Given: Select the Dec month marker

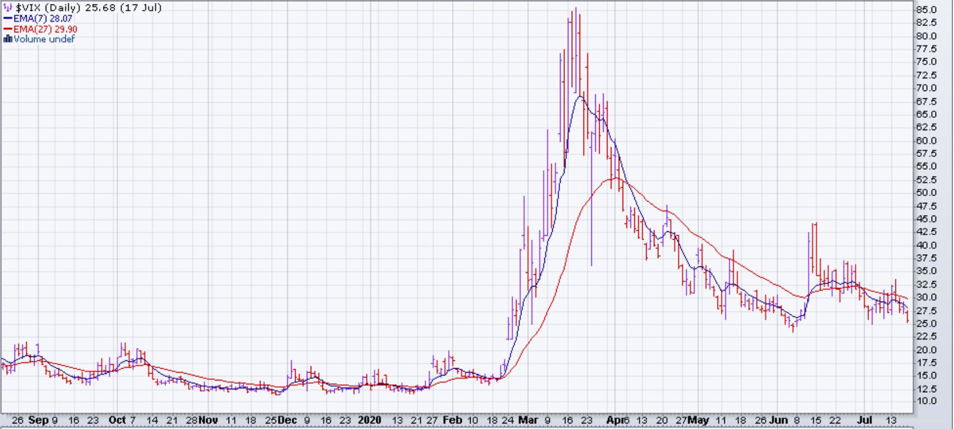Looking at the screenshot, I should pos(287,420).
